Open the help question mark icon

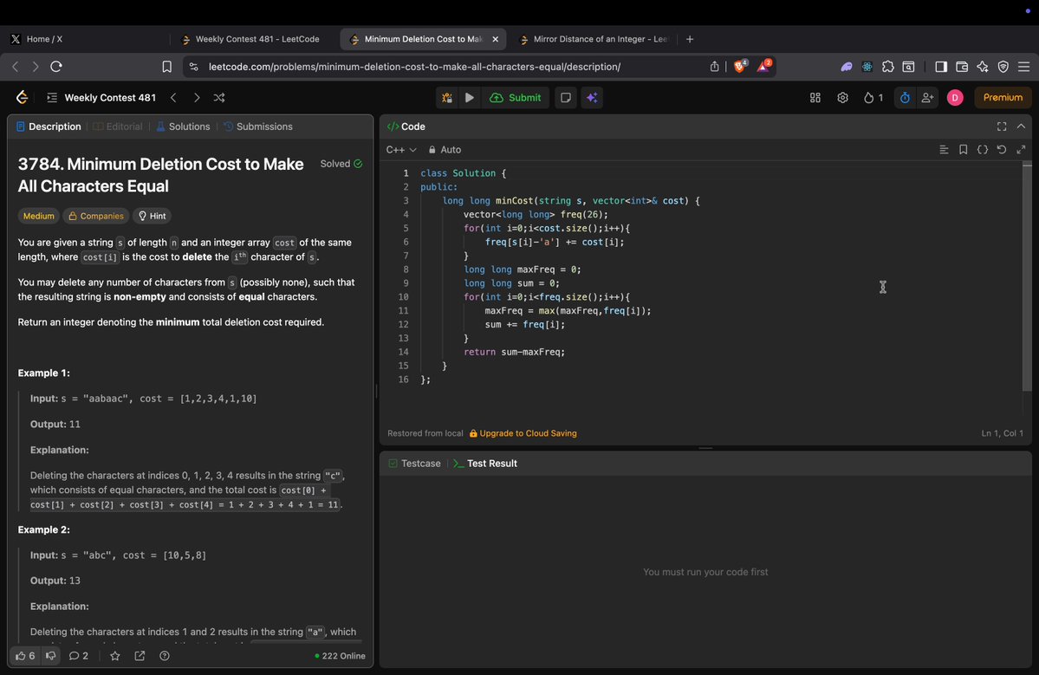click(165, 656)
